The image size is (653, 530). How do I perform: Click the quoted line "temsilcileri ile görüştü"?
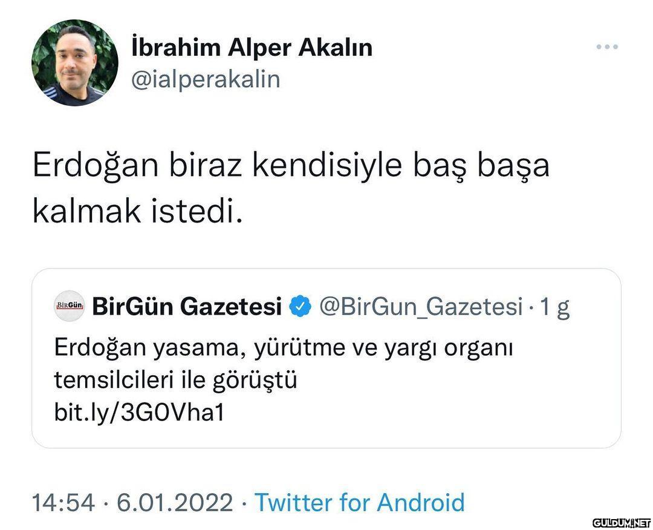pyautogui.click(x=175, y=380)
